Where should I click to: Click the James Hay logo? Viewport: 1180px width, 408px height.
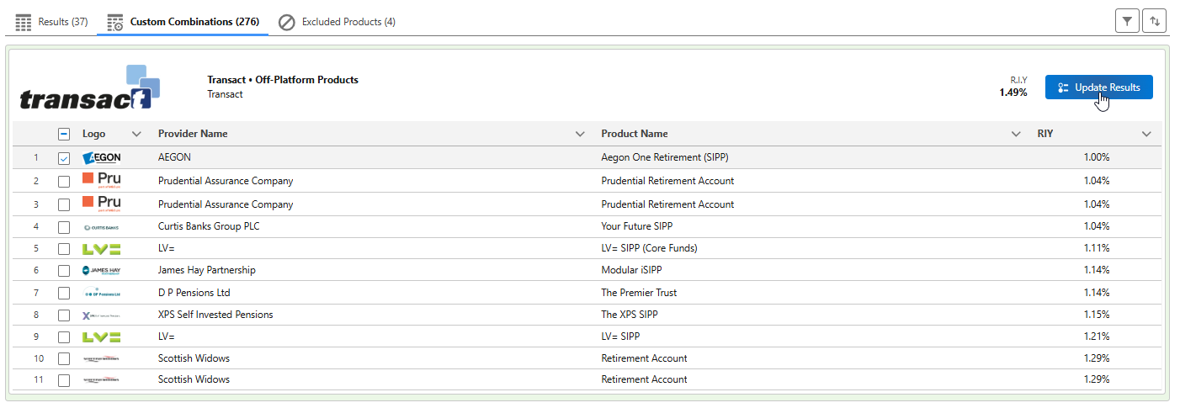(x=102, y=271)
